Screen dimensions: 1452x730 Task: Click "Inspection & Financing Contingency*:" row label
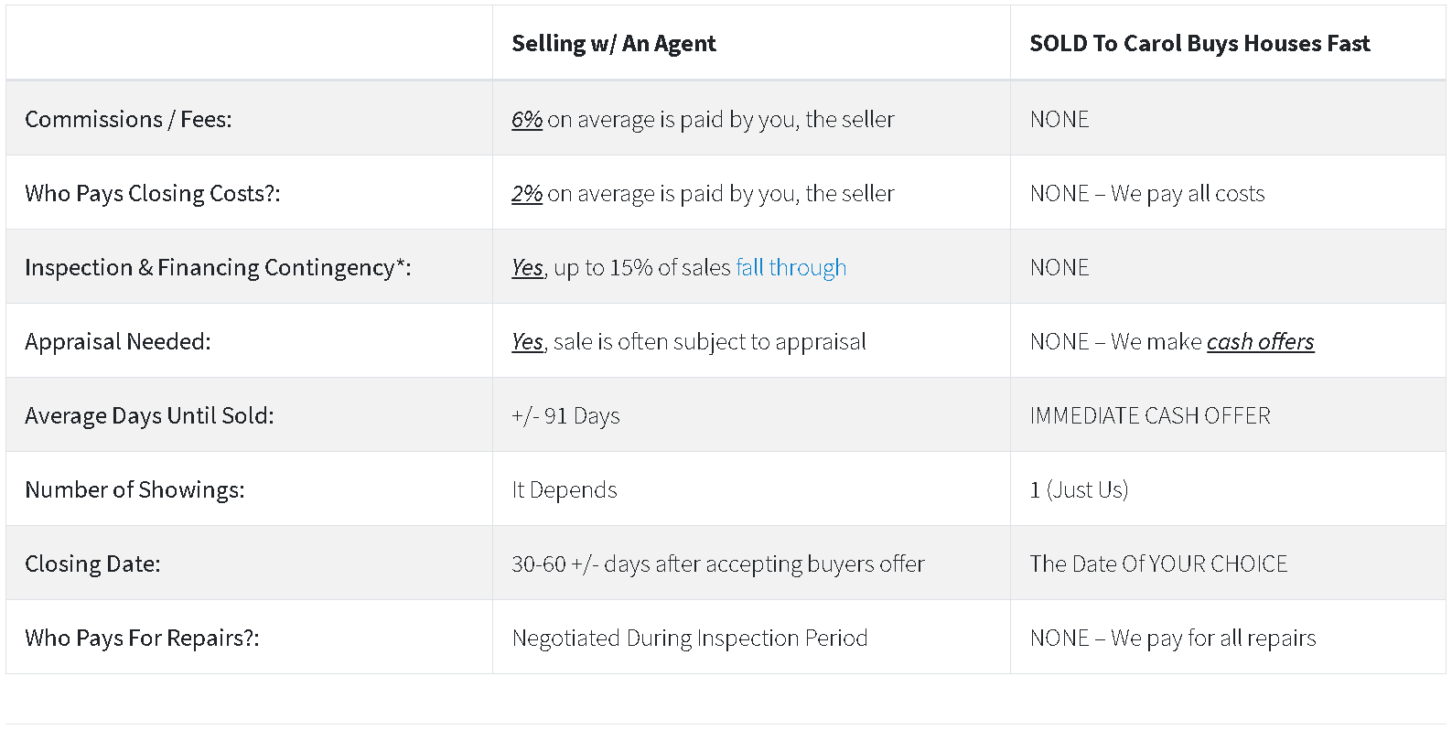tap(218, 267)
